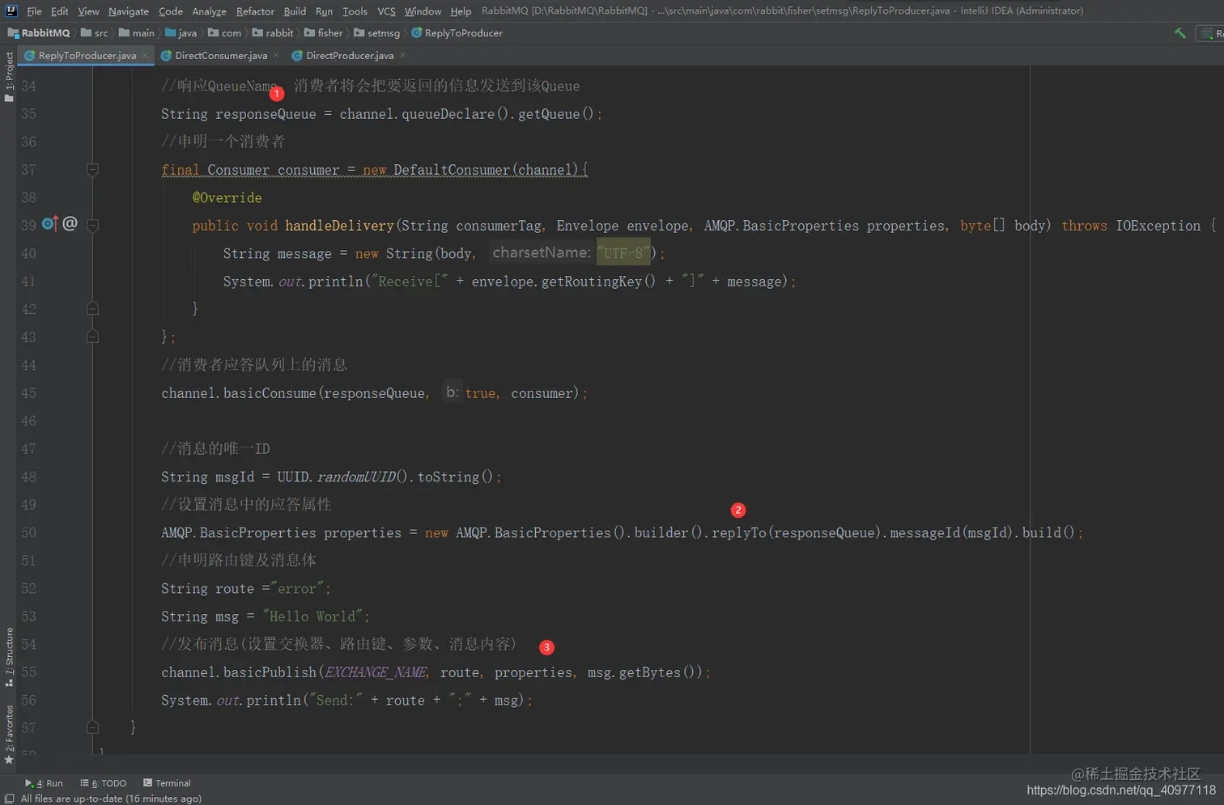Open the TODO tool window
This screenshot has width=1224, height=805.
pyautogui.click(x=104, y=783)
